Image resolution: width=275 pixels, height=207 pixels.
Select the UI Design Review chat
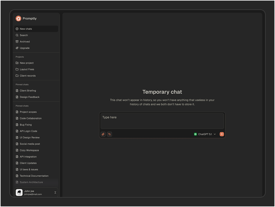click(36, 138)
